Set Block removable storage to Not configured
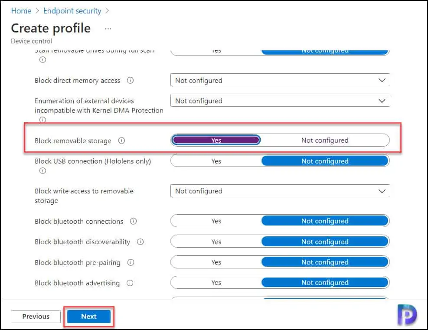428x330 pixels. pos(325,140)
